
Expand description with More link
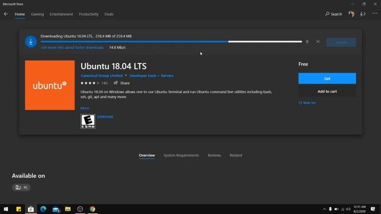(x=85, y=108)
